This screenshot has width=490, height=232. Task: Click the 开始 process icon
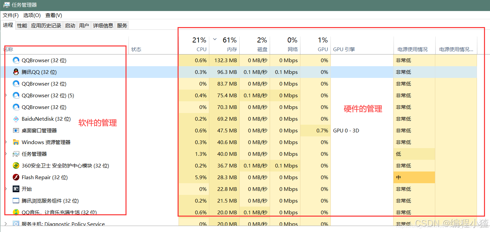[x=16, y=189]
